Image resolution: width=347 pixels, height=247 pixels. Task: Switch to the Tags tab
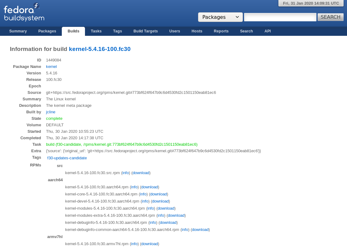[x=117, y=31]
